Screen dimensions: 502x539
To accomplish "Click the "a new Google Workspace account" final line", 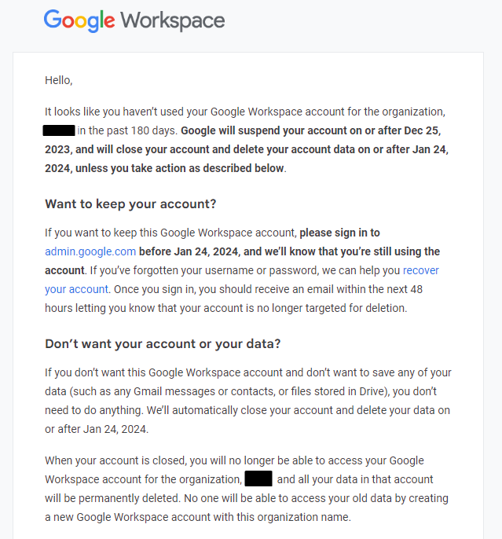I will tap(198, 517).
